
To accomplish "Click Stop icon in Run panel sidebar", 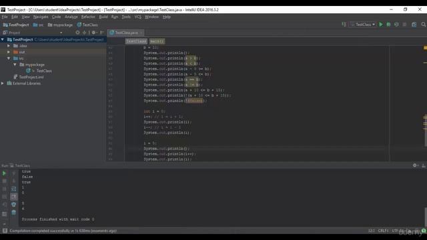I will tap(4, 181).
